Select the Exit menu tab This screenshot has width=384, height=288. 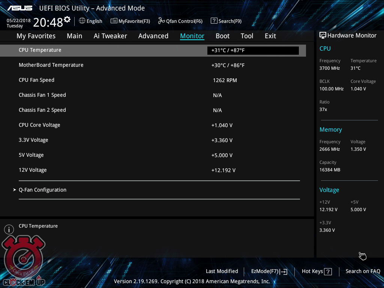(270, 36)
